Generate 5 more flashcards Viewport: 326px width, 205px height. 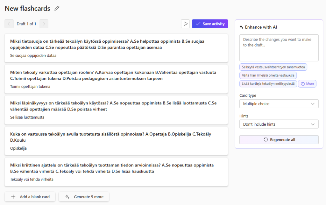click(x=84, y=197)
